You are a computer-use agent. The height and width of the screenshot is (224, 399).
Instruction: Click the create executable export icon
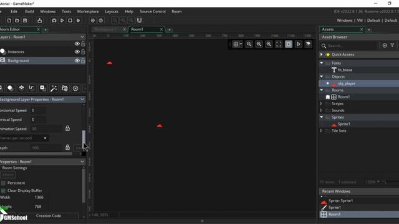click(39, 21)
